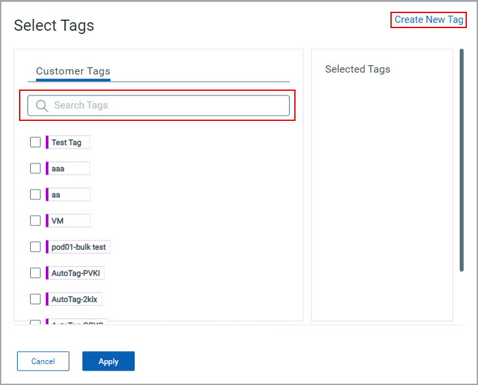
Task: Open the Create New Tag link
Action: [x=428, y=20]
